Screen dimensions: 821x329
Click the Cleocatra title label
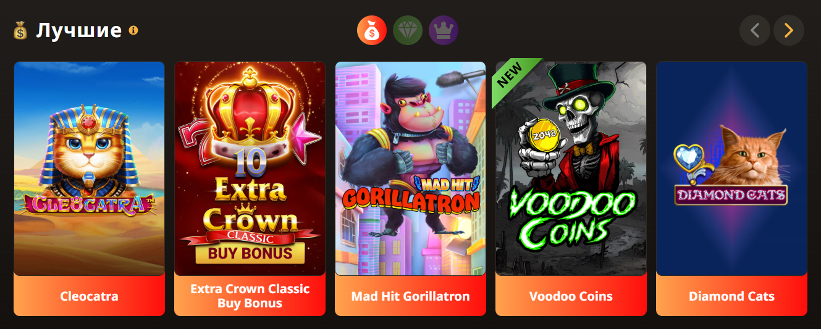pyautogui.click(x=90, y=296)
